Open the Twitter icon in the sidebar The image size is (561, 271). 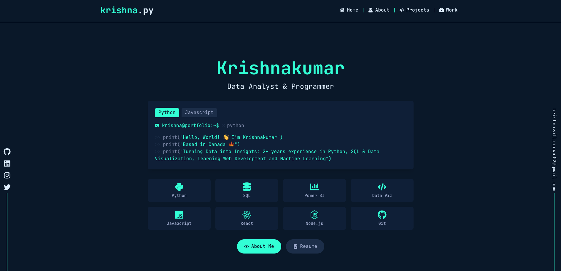pos(7,187)
